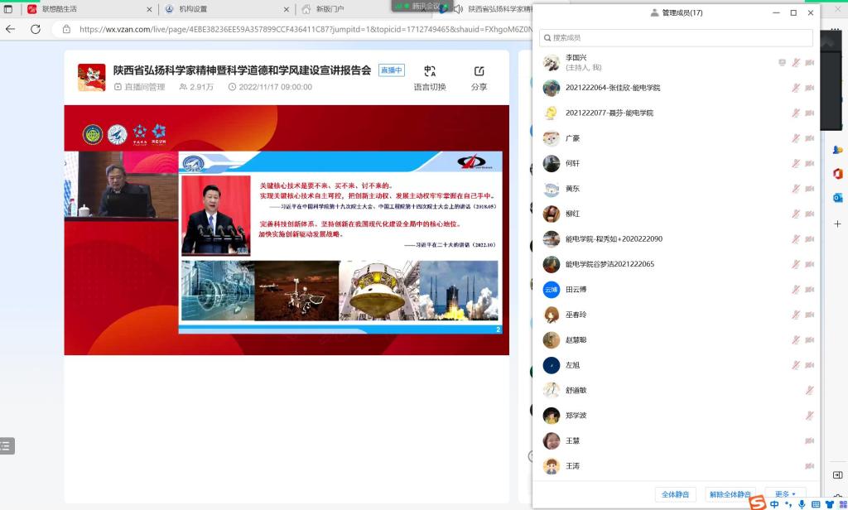
Task: Expand the 更多 dropdown menu
Action: [784, 494]
